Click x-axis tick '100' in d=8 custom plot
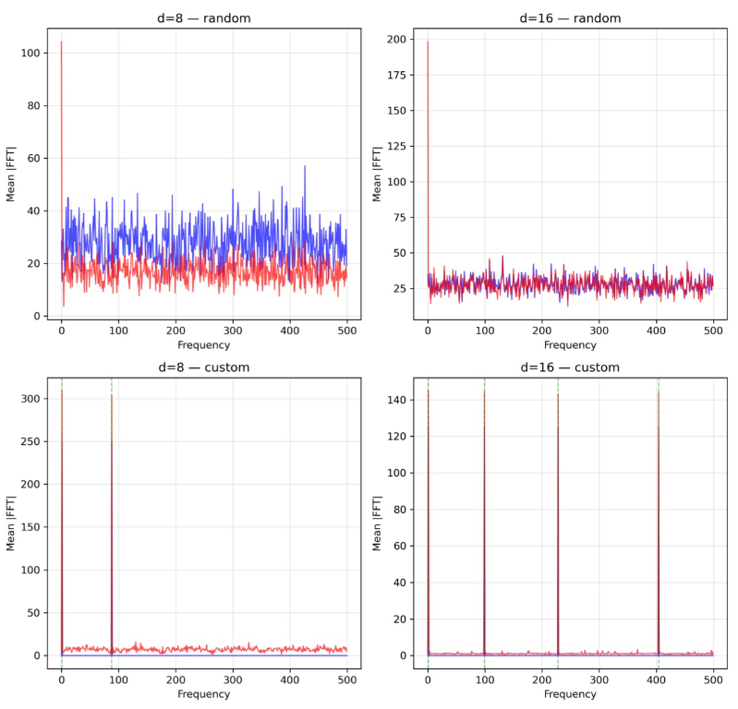This screenshot has height=709, width=738. [x=118, y=679]
